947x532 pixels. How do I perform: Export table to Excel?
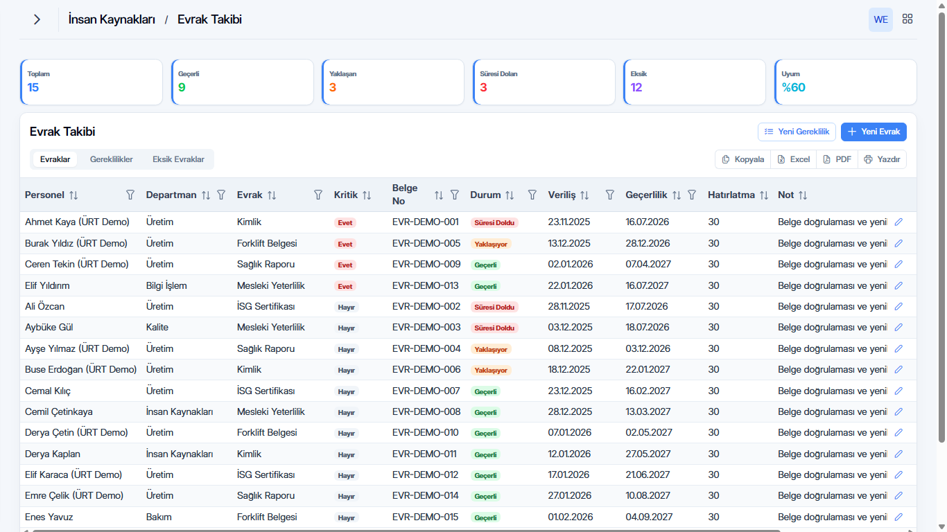793,159
